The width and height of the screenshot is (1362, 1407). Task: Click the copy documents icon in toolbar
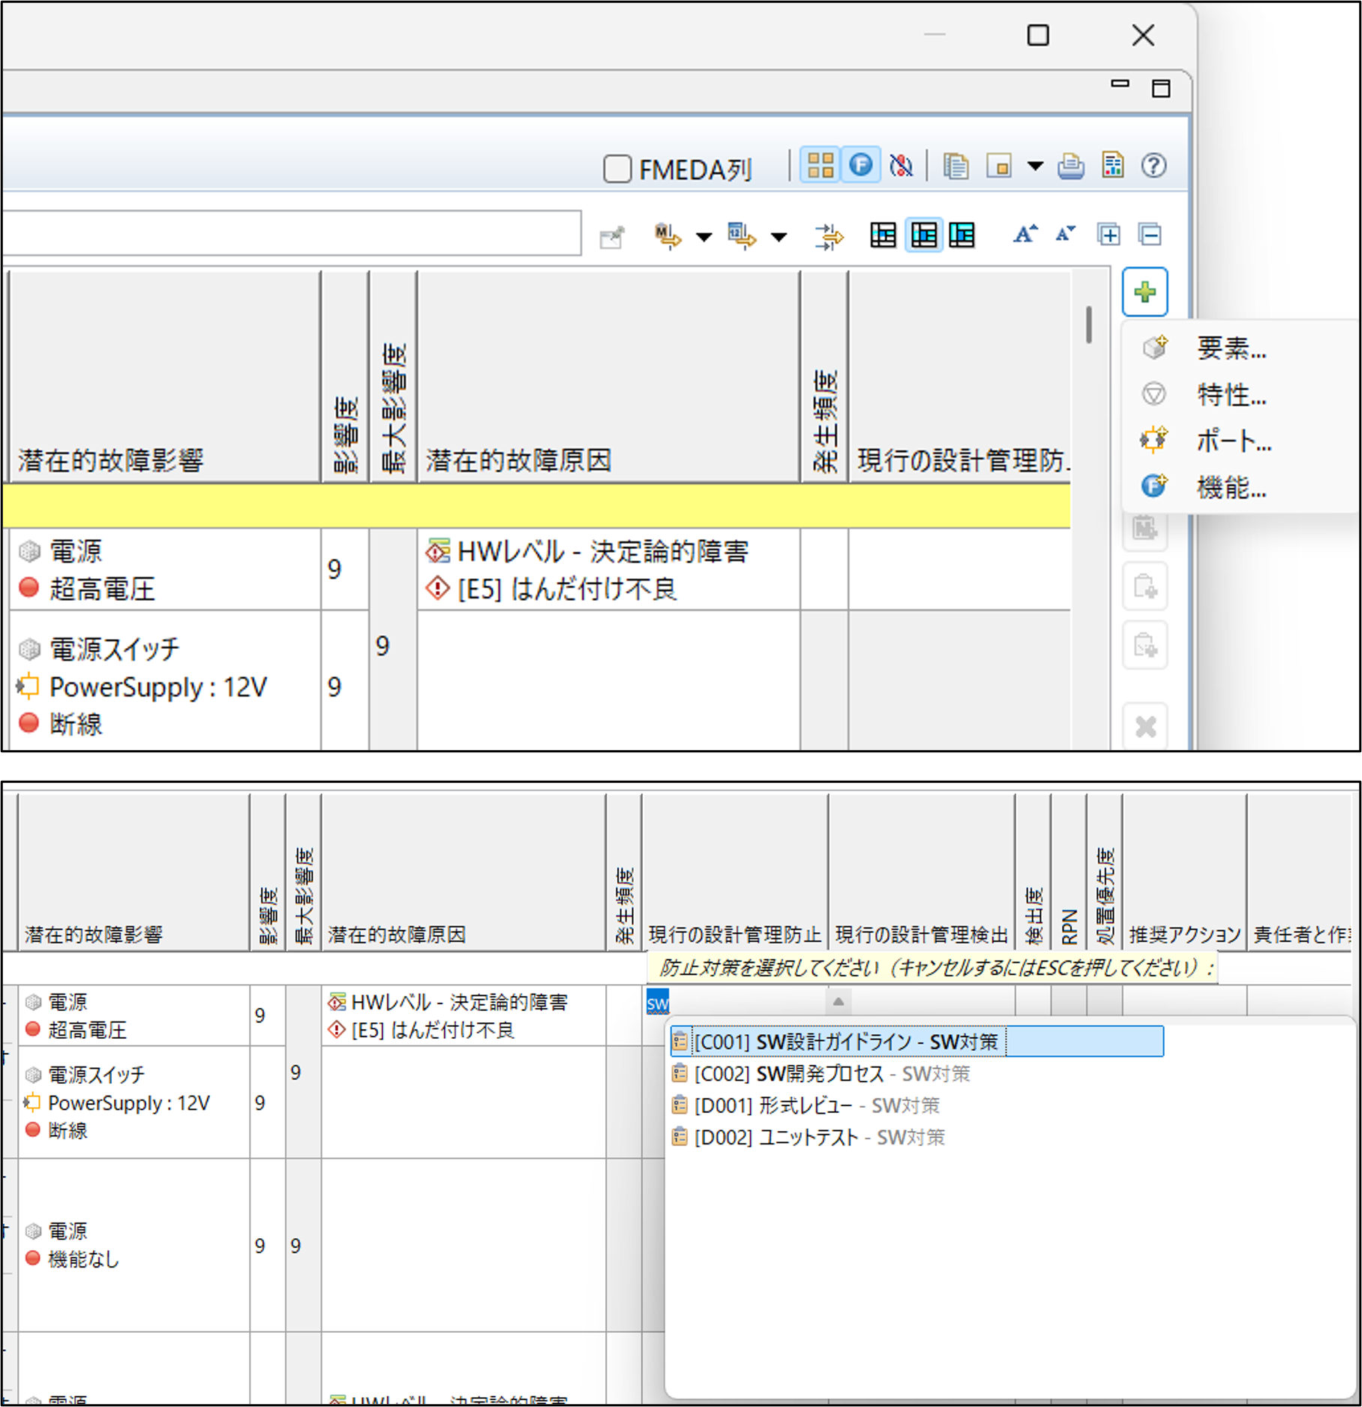[955, 166]
